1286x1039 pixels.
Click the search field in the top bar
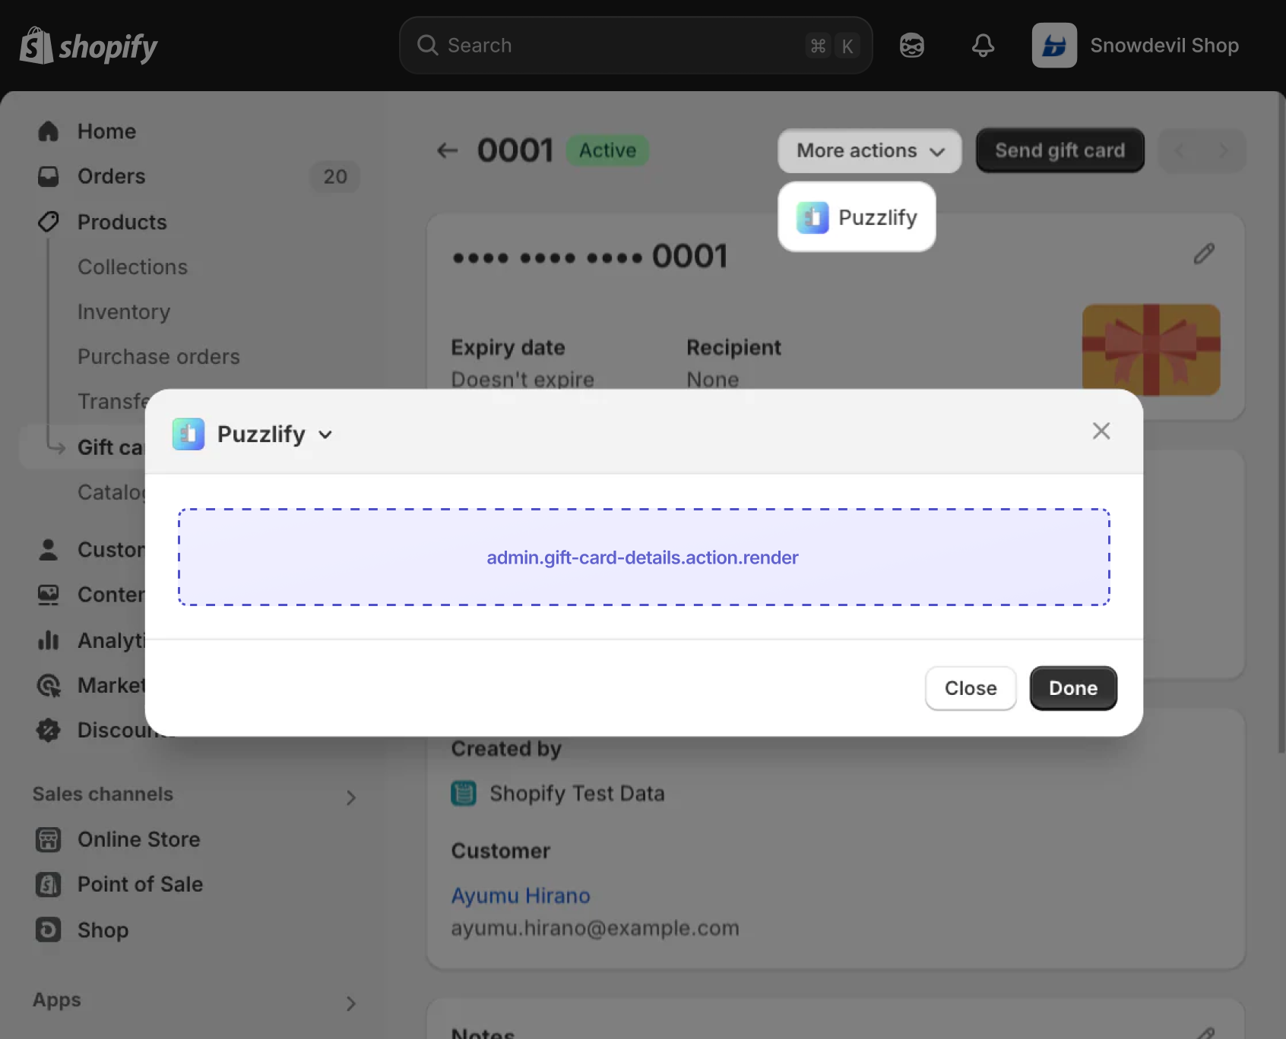[635, 46]
